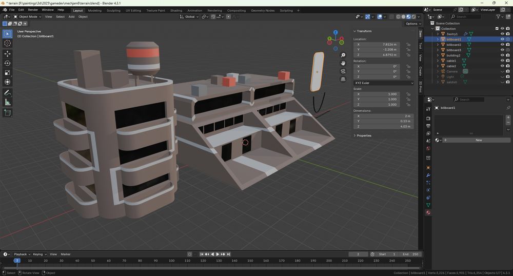Image resolution: width=513 pixels, height=276 pixels.
Task: Open the Particles properties tab
Action: 428,183
